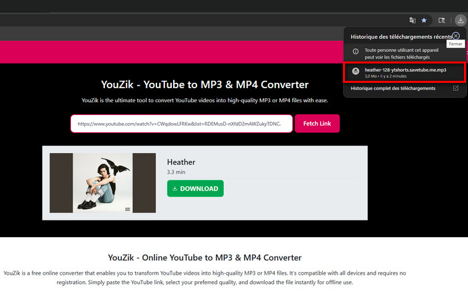
Task: Click the bookmark star icon
Action: click(x=423, y=20)
